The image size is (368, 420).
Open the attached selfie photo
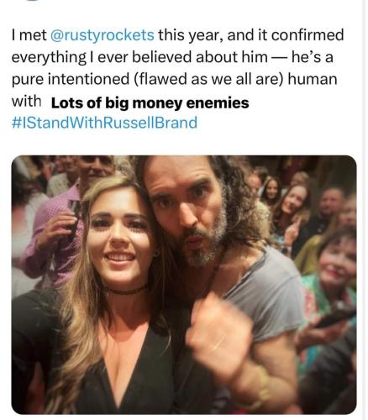pyautogui.click(x=184, y=285)
